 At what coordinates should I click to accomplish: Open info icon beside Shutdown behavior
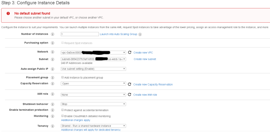coord(53,104)
